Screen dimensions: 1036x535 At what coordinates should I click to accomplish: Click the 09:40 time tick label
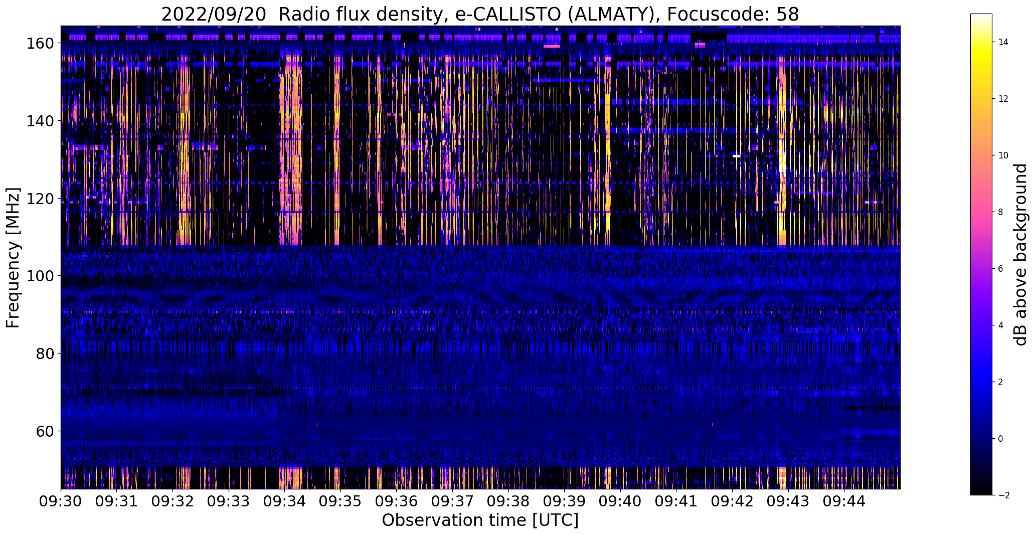[620, 502]
